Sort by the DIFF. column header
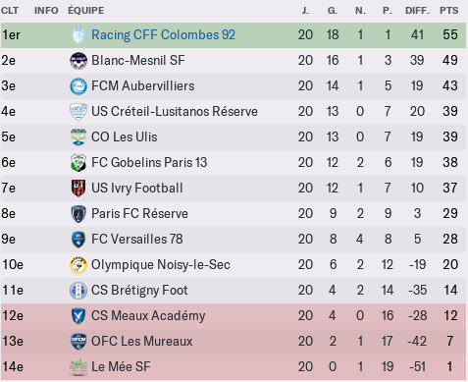 [417, 11]
